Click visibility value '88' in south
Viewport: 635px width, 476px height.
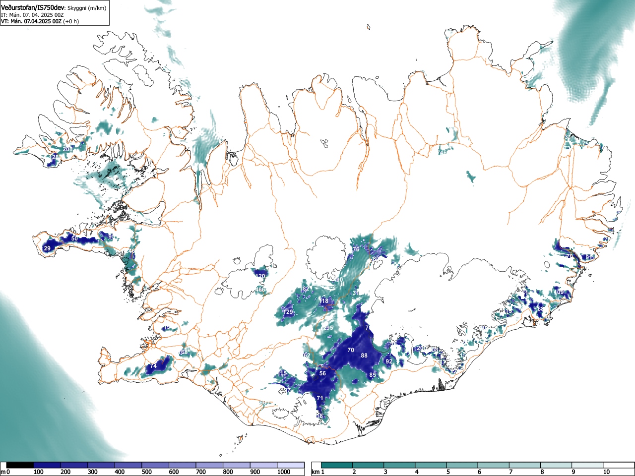pos(364,356)
